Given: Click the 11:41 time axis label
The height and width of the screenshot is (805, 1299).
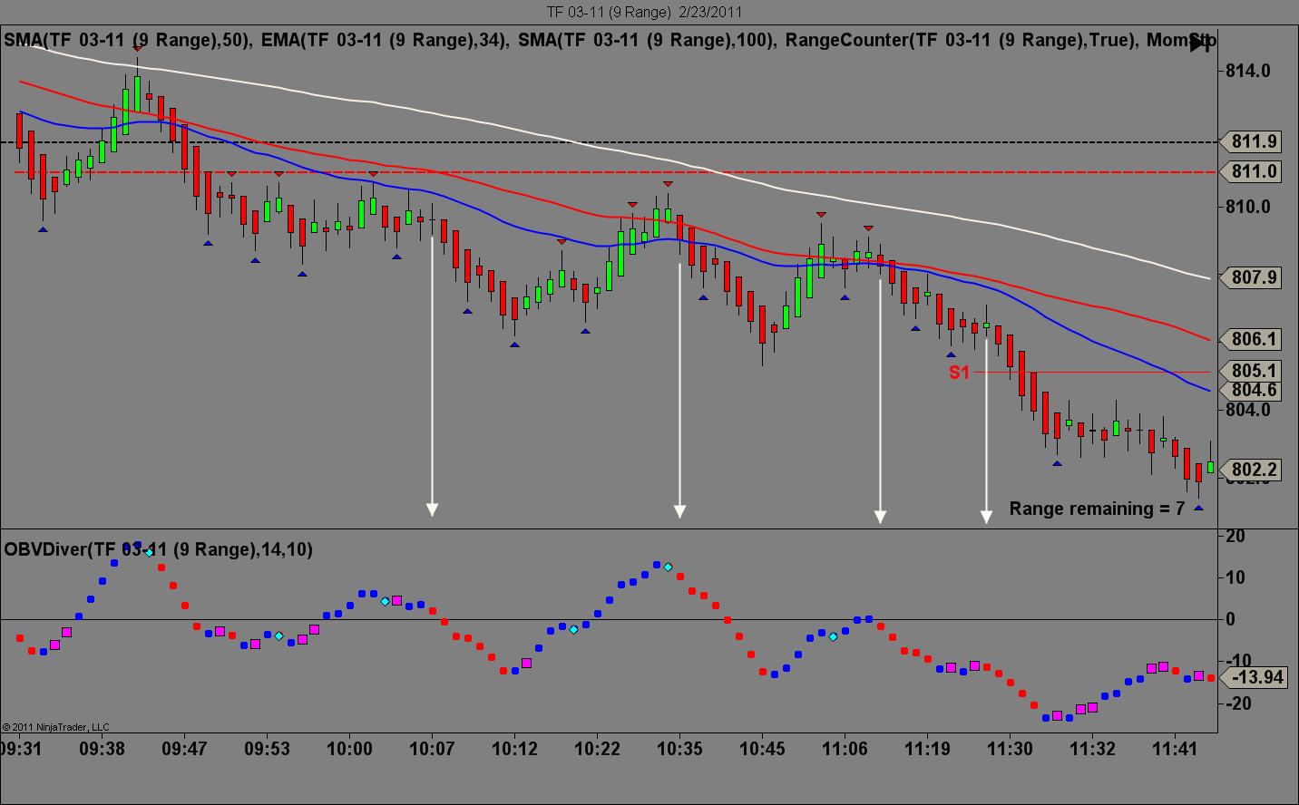Looking at the screenshot, I should [1175, 750].
